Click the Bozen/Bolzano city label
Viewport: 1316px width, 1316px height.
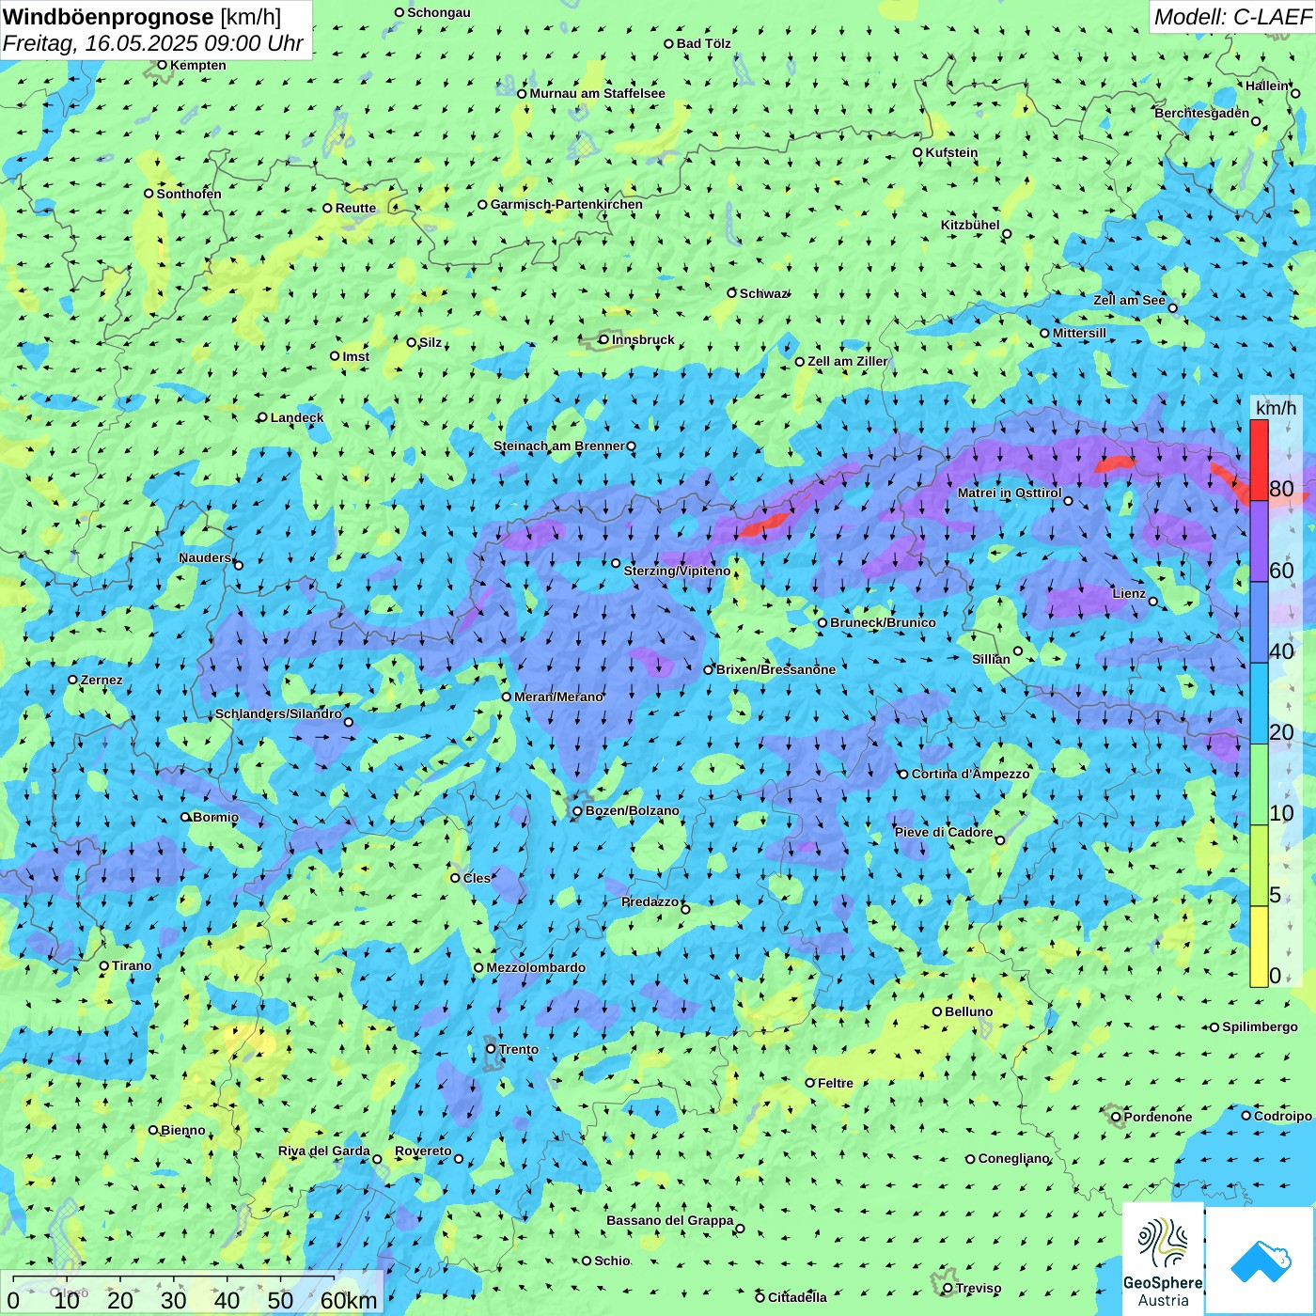click(632, 810)
